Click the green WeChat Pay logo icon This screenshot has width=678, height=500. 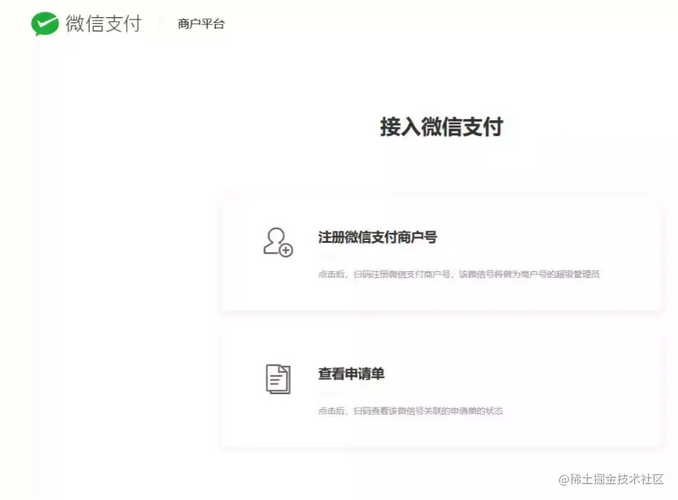(x=45, y=24)
